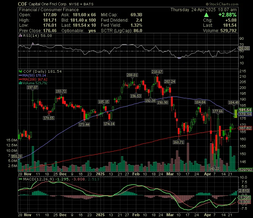The image size is (253, 218).
Task: Click the Ask quote 181.60 x 66
Action: click(x=84, y=15)
